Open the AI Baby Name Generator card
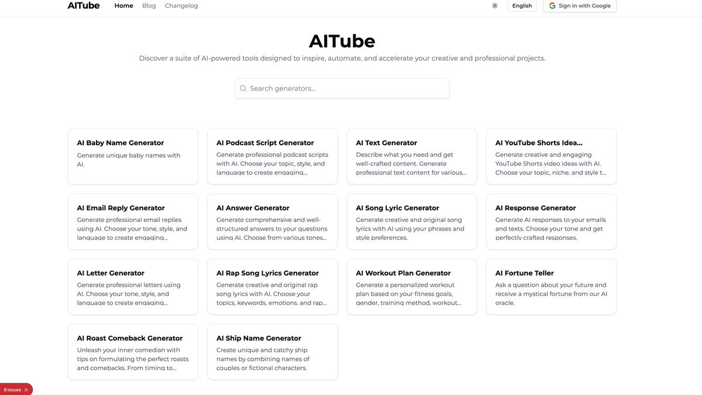This screenshot has width=702, height=395. [x=133, y=157]
